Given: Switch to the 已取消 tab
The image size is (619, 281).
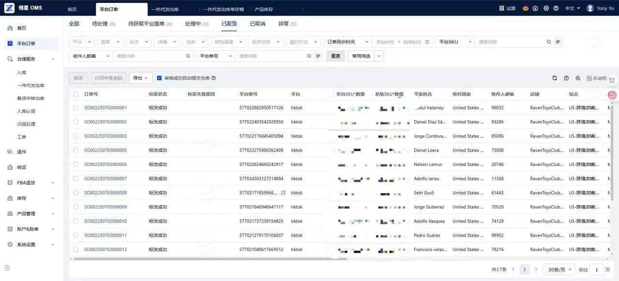Looking at the screenshot, I should coord(257,24).
